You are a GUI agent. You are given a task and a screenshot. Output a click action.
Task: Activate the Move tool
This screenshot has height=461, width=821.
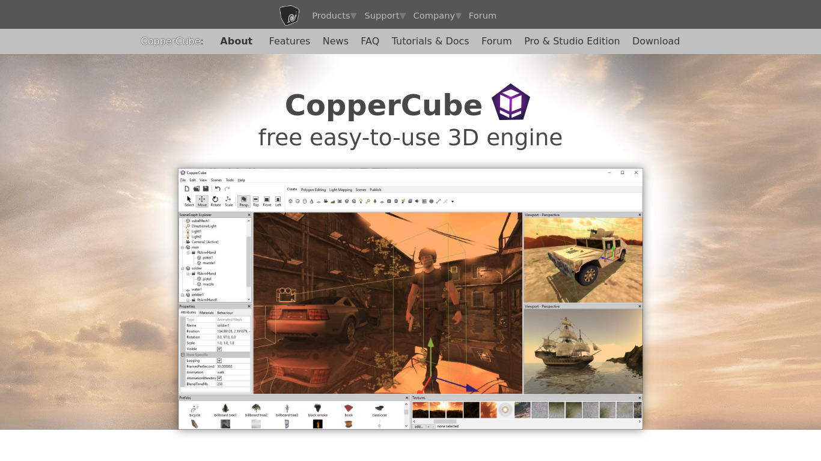point(202,201)
